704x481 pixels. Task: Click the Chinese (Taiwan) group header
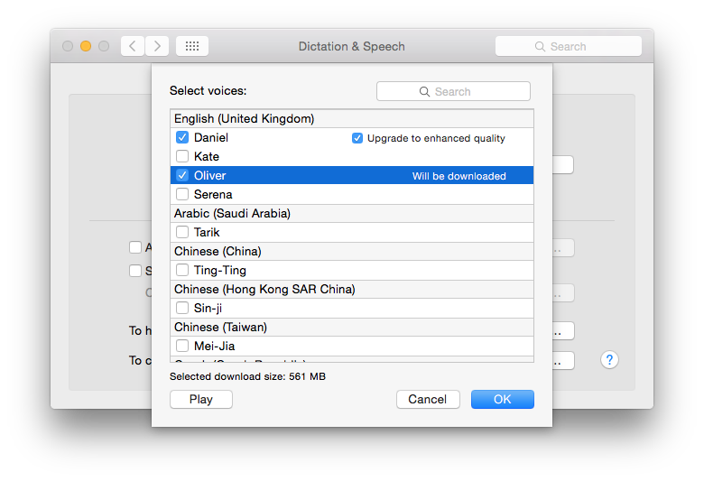pyautogui.click(x=352, y=327)
